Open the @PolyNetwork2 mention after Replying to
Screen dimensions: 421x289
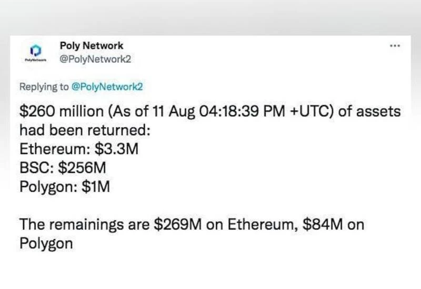(x=107, y=87)
